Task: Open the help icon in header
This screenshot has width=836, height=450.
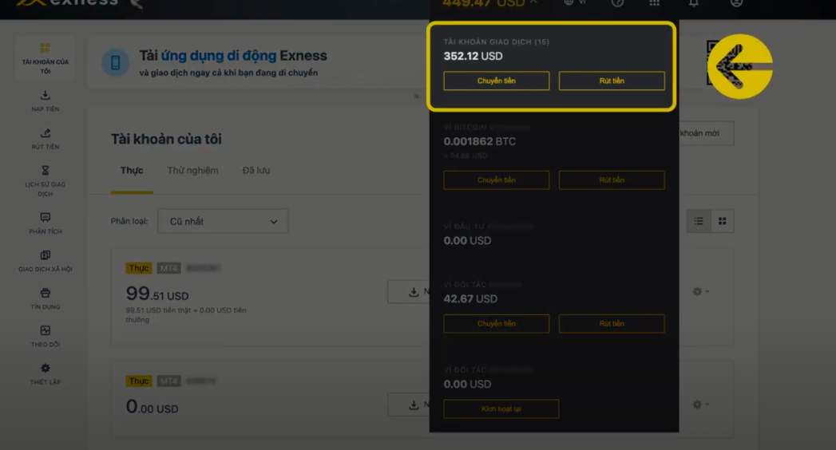Action: click(x=617, y=2)
